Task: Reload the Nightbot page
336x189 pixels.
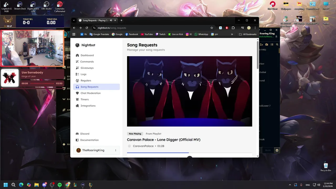Action: coord(87,28)
